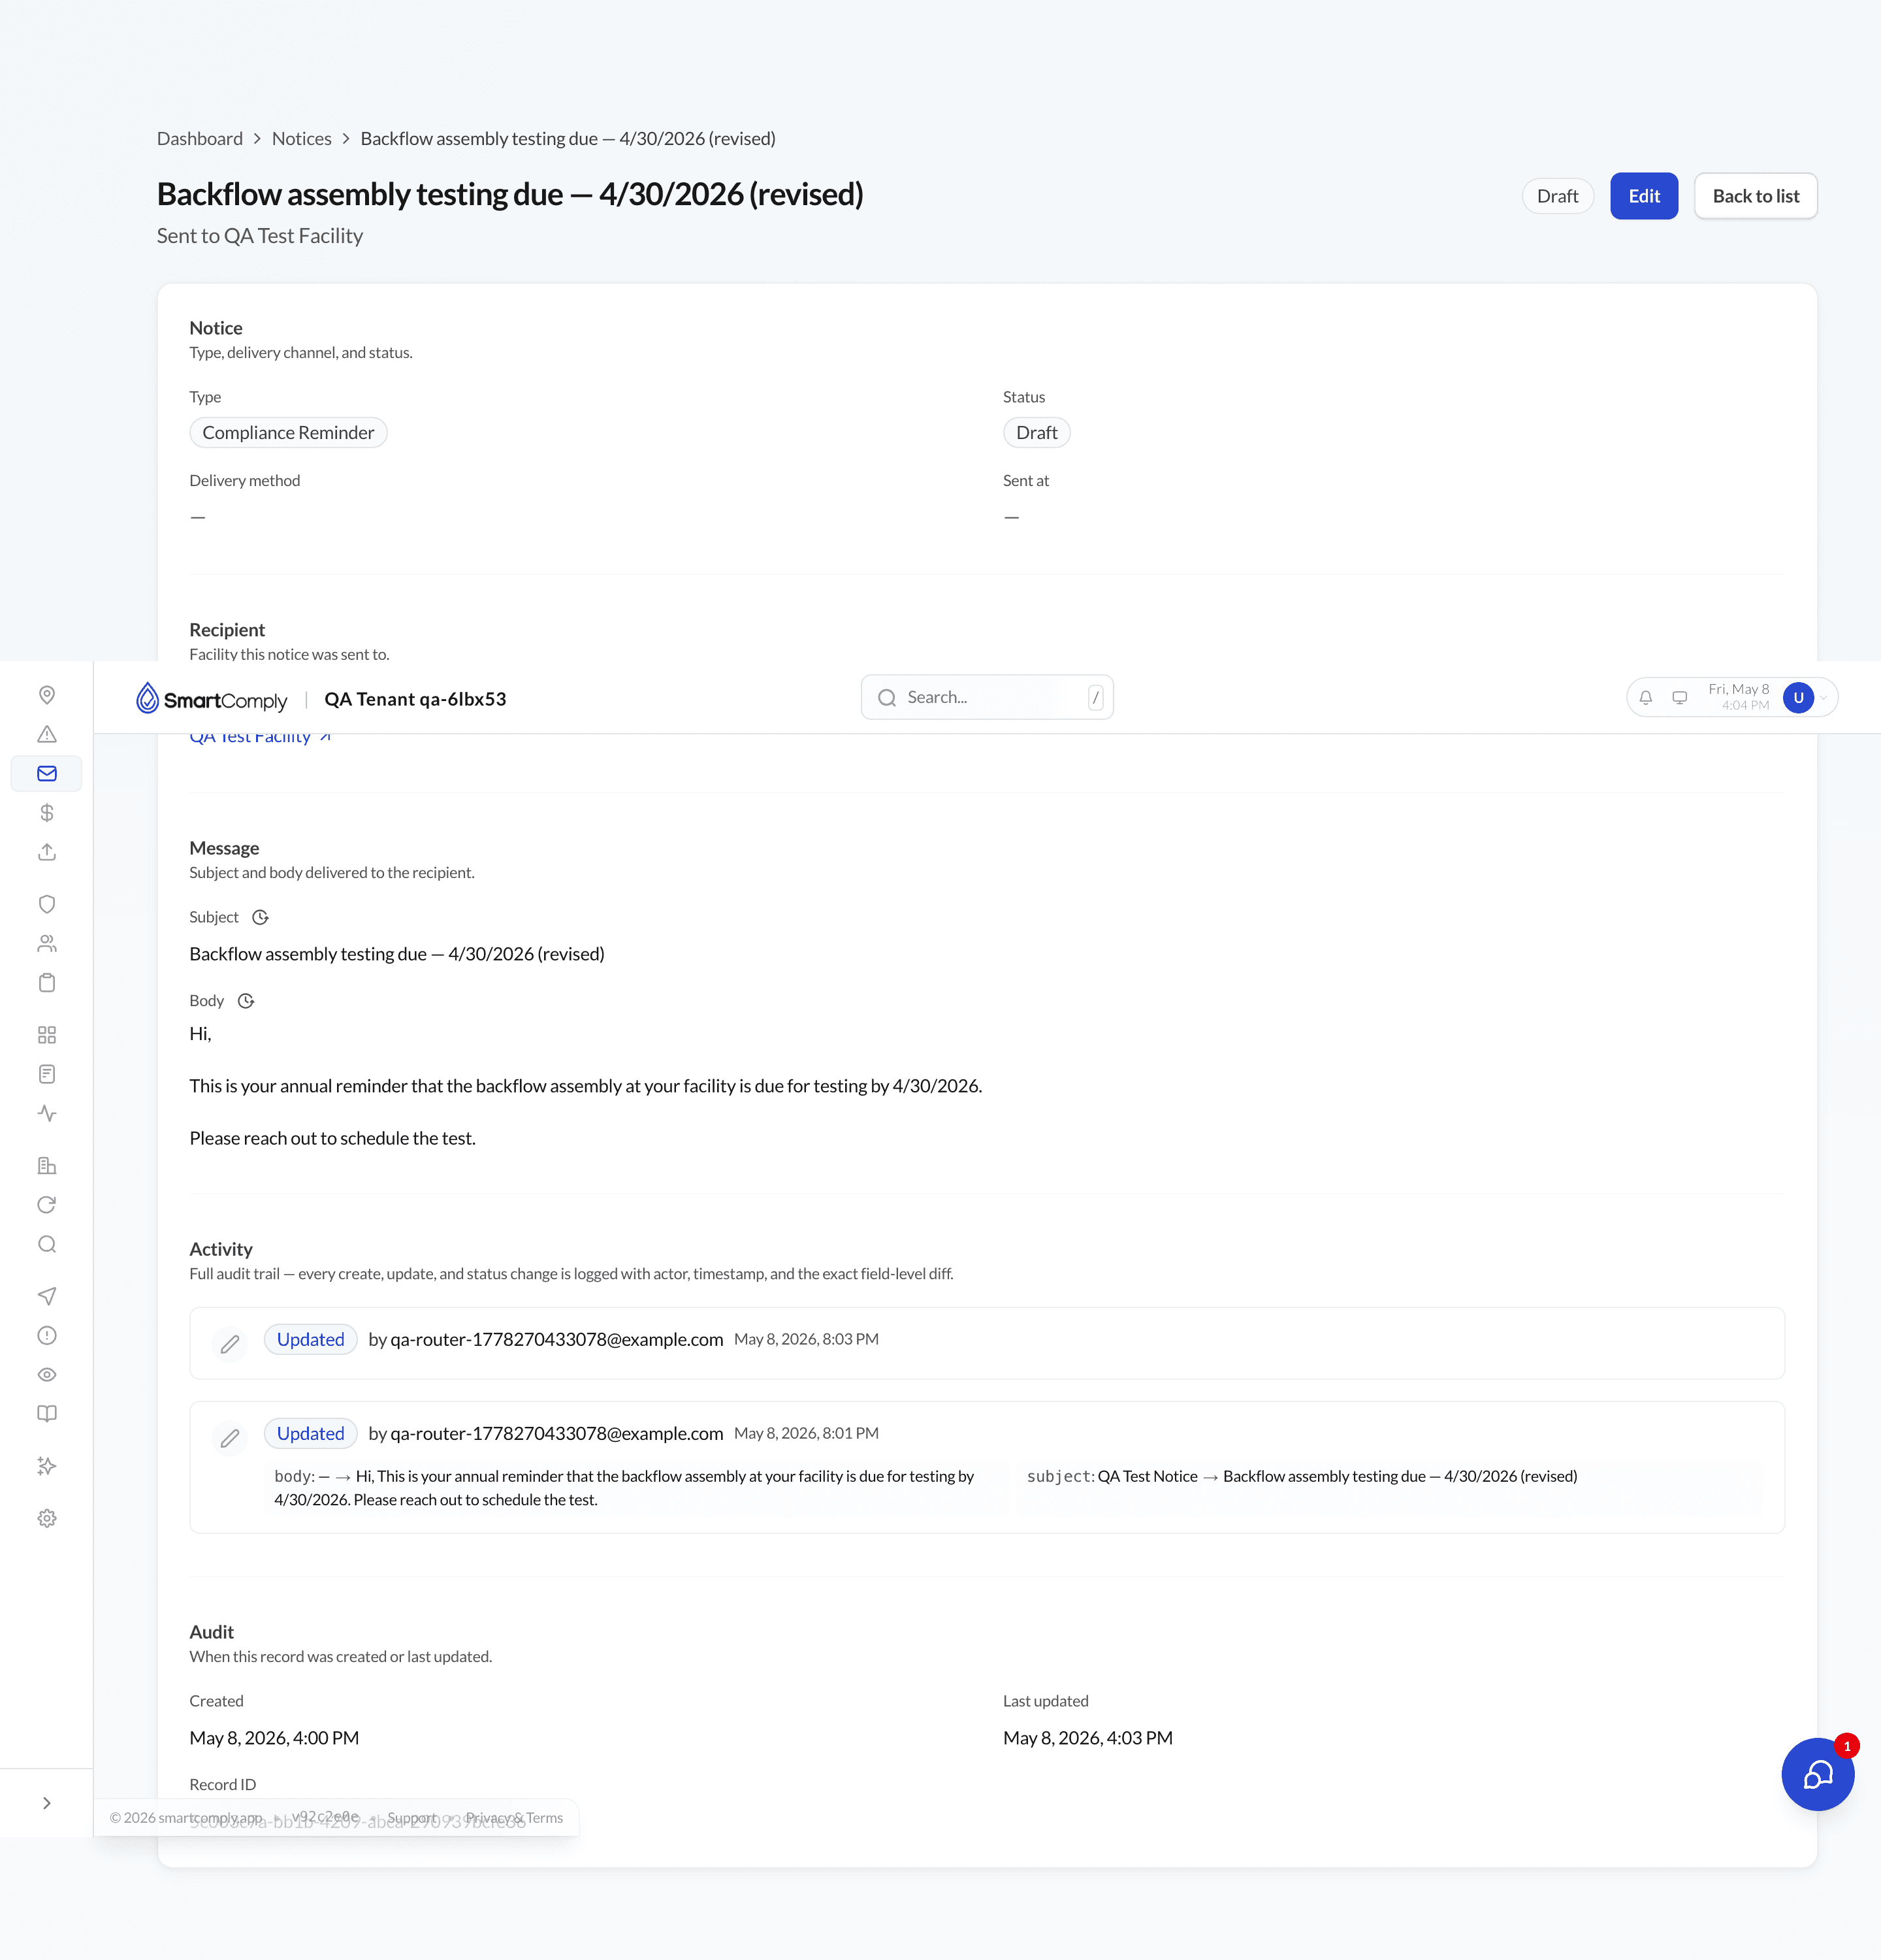View Body field history clock icon

[246, 1001]
